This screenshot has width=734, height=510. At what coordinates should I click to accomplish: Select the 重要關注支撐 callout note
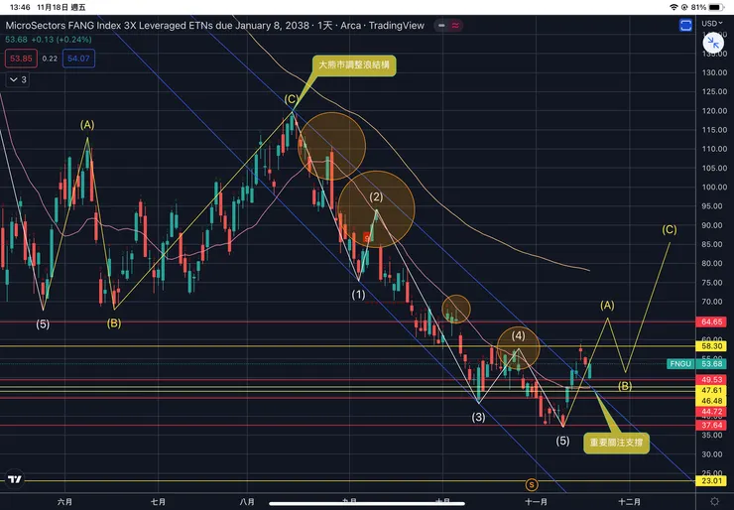616,443
